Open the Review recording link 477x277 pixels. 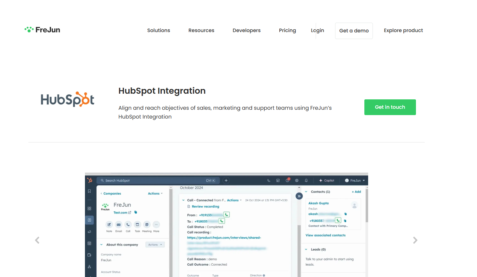205,206
